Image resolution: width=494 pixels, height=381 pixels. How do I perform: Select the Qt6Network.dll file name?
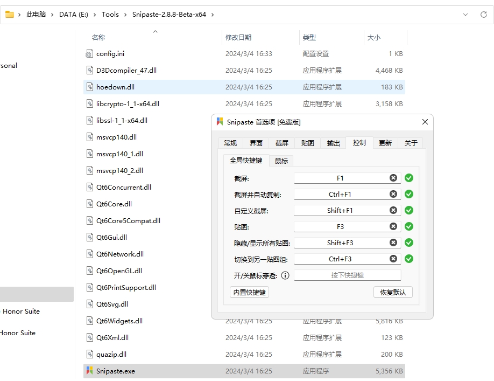[119, 254]
